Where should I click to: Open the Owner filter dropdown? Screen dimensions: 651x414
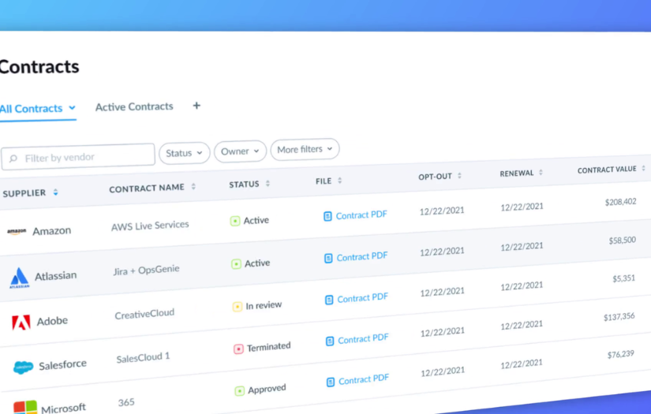(x=240, y=151)
